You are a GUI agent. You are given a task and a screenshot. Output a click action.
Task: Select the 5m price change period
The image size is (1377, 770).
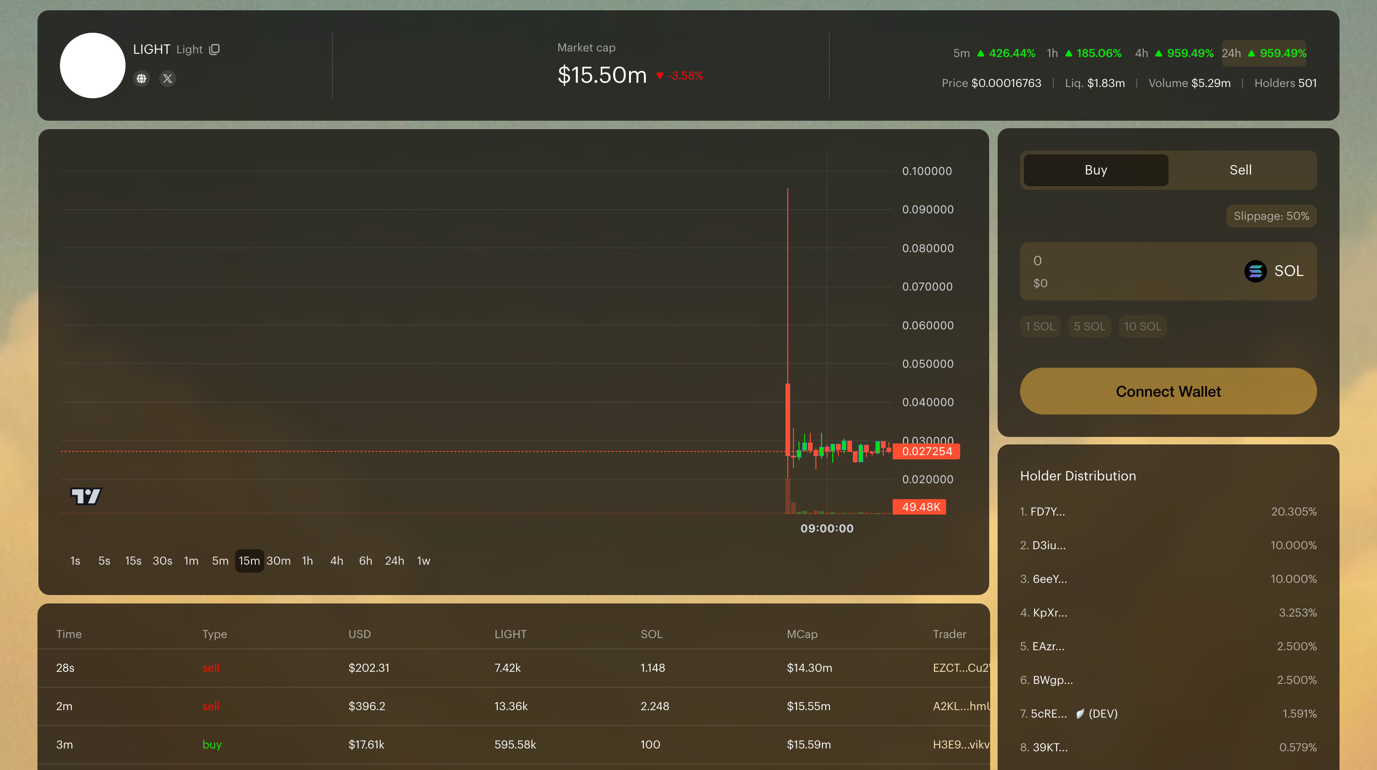click(x=994, y=53)
